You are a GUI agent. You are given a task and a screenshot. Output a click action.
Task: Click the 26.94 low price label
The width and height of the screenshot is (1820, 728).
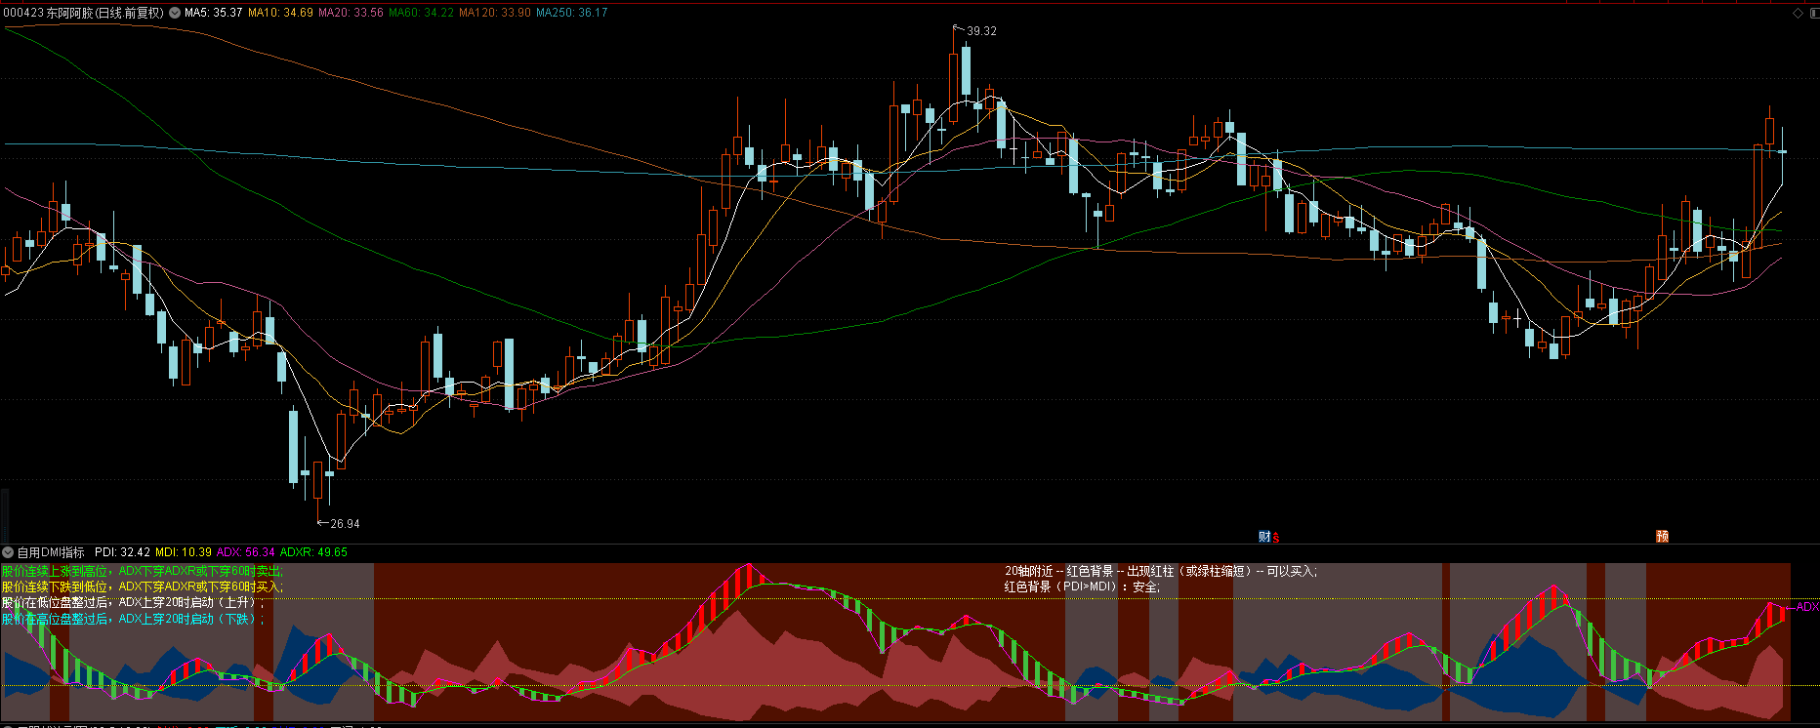tap(345, 524)
